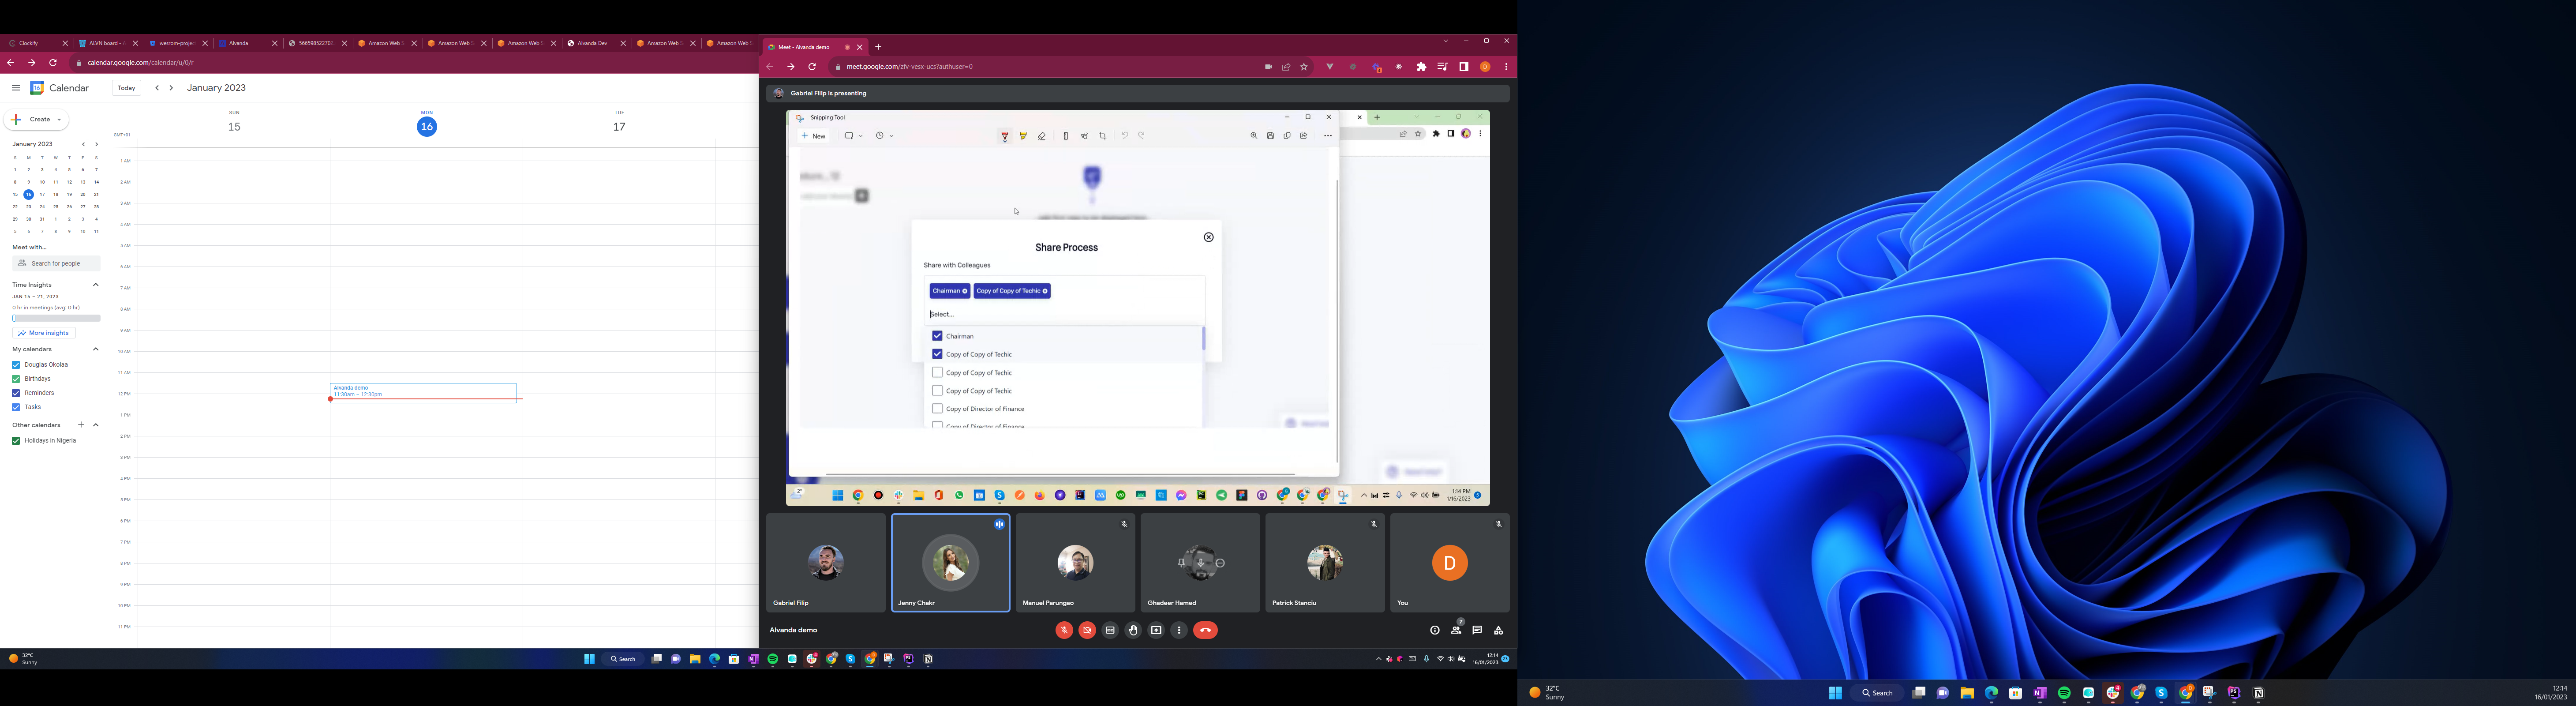This screenshot has width=2576, height=706.
Task: Toggle the Tasks calendar checkbox
Action: click(x=16, y=407)
